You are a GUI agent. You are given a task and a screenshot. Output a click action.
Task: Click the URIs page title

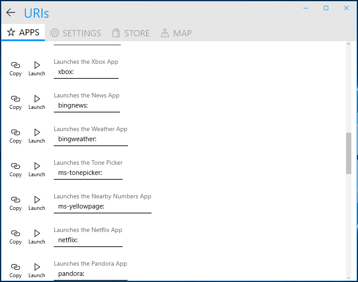click(36, 13)
